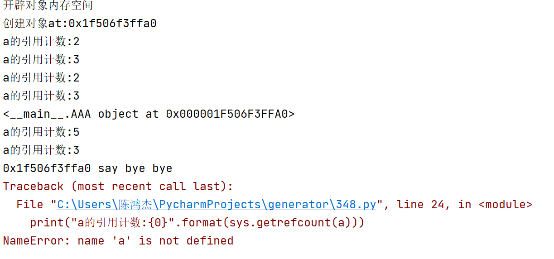Image resolution: width=554 pixels, height=259 pixels.
Task: Click the print statement line in the traceback
Action: point(197,223)
